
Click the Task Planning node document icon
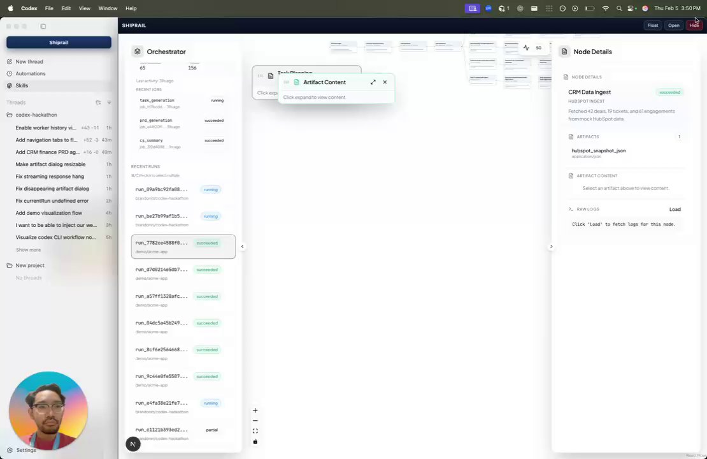[271, 76]
